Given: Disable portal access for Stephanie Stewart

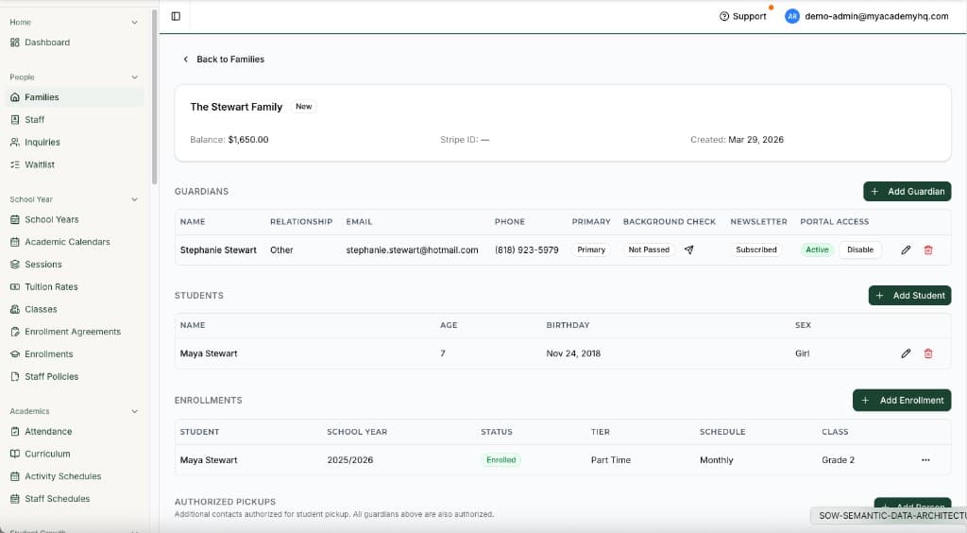Looking at the screenshot, I should coord(859,249).
